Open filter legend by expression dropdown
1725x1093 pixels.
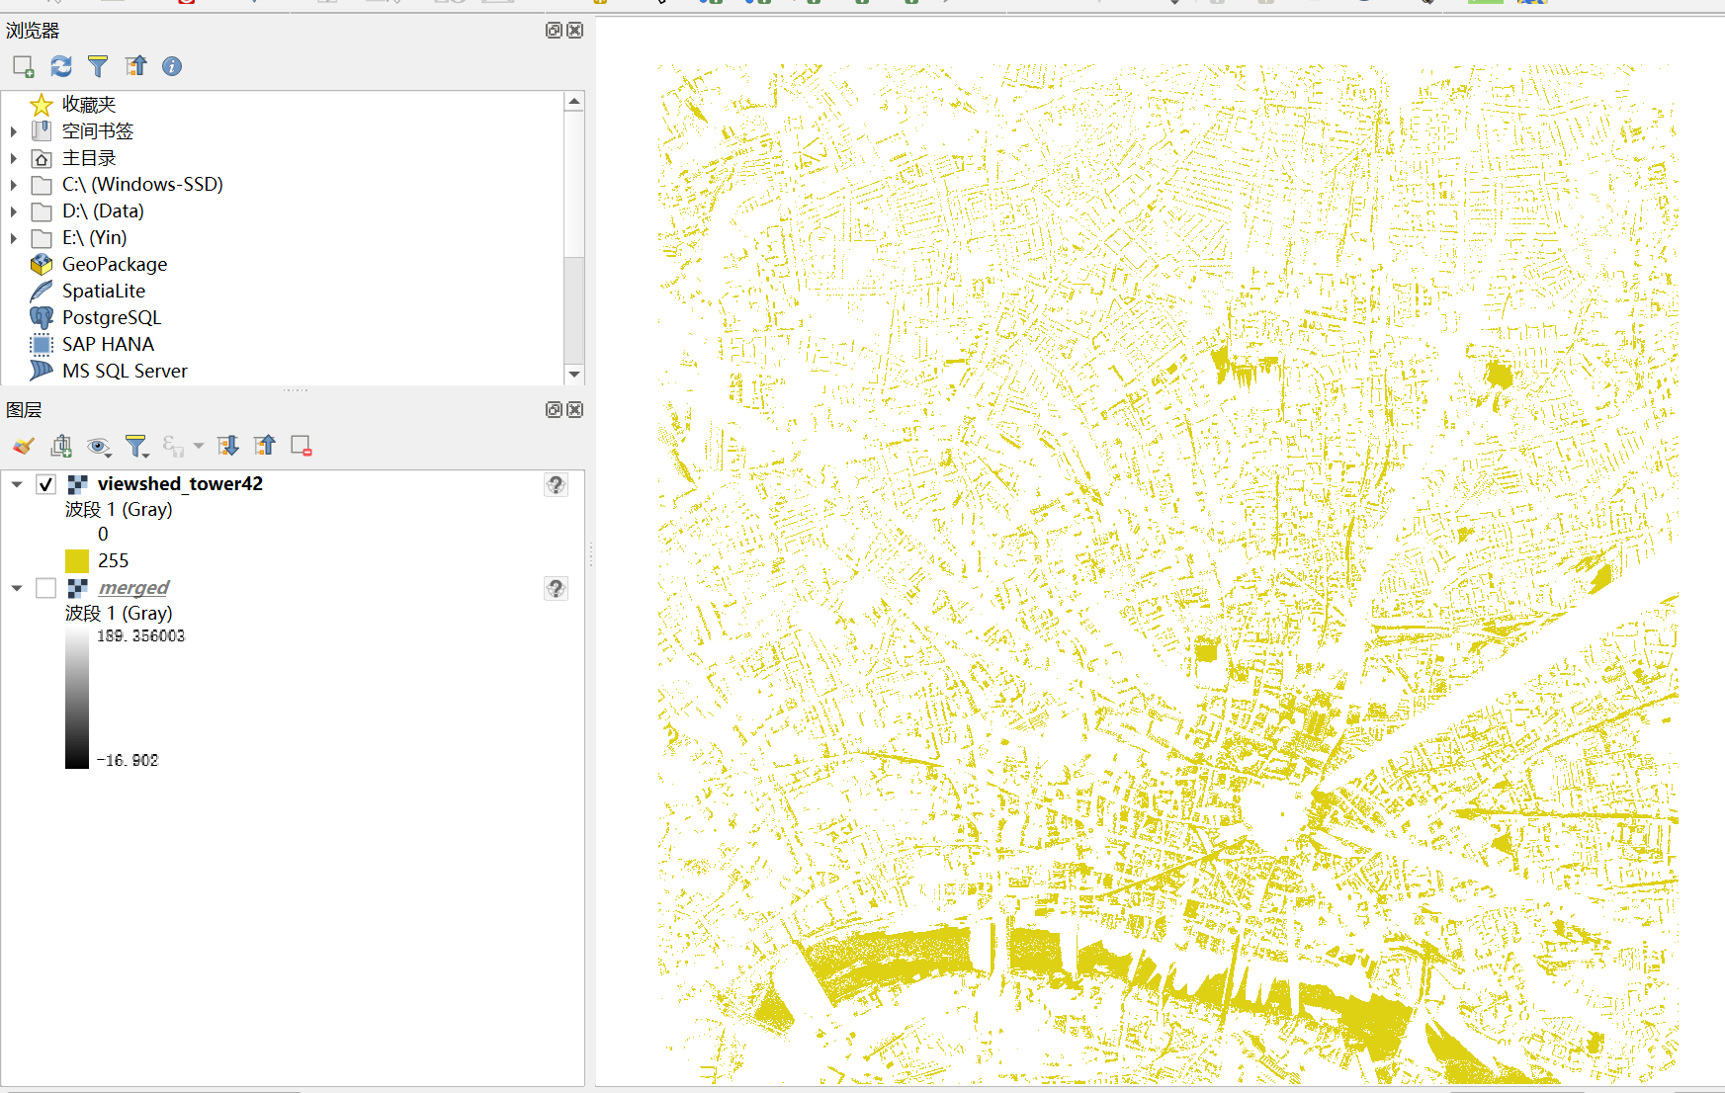199,447
